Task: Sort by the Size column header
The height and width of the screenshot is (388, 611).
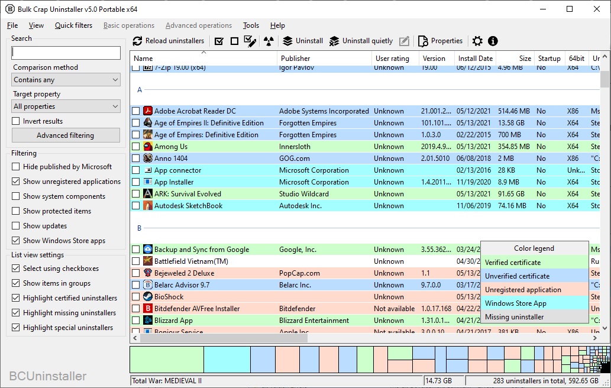Action: (515, 59)
